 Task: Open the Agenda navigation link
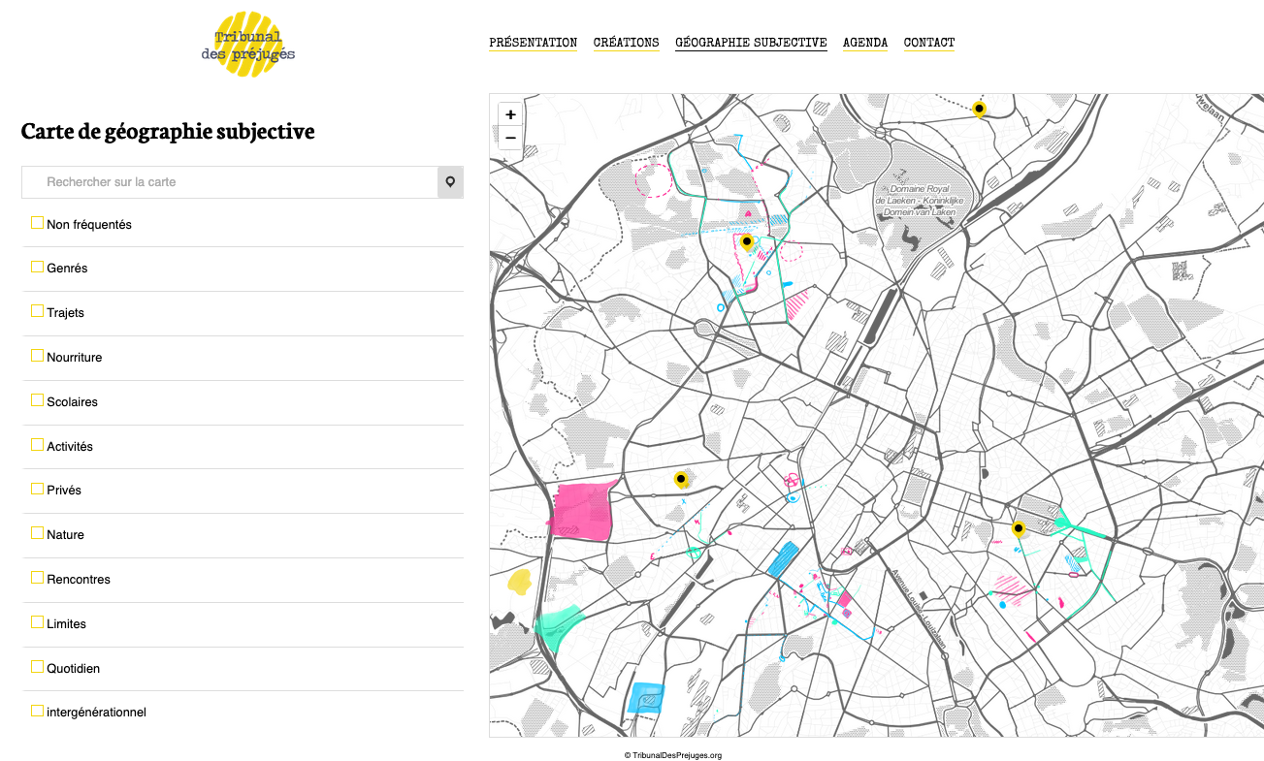tap(864, 43)
